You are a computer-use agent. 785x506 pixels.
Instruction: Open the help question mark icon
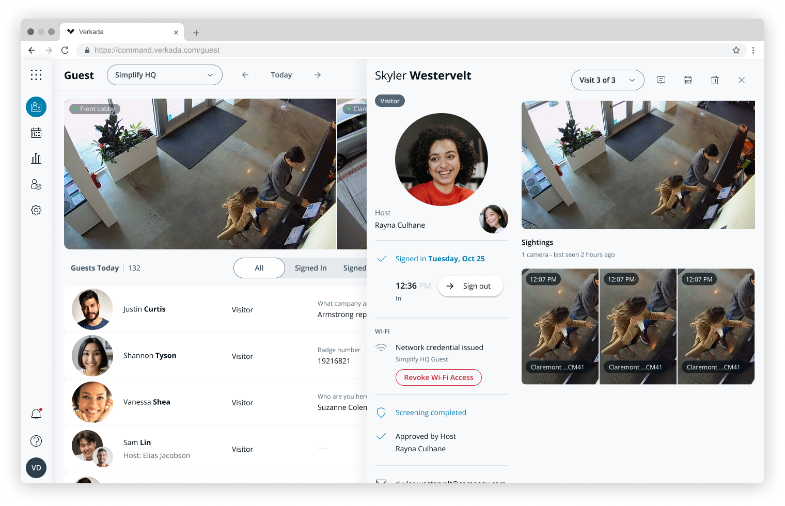[36, 441]
